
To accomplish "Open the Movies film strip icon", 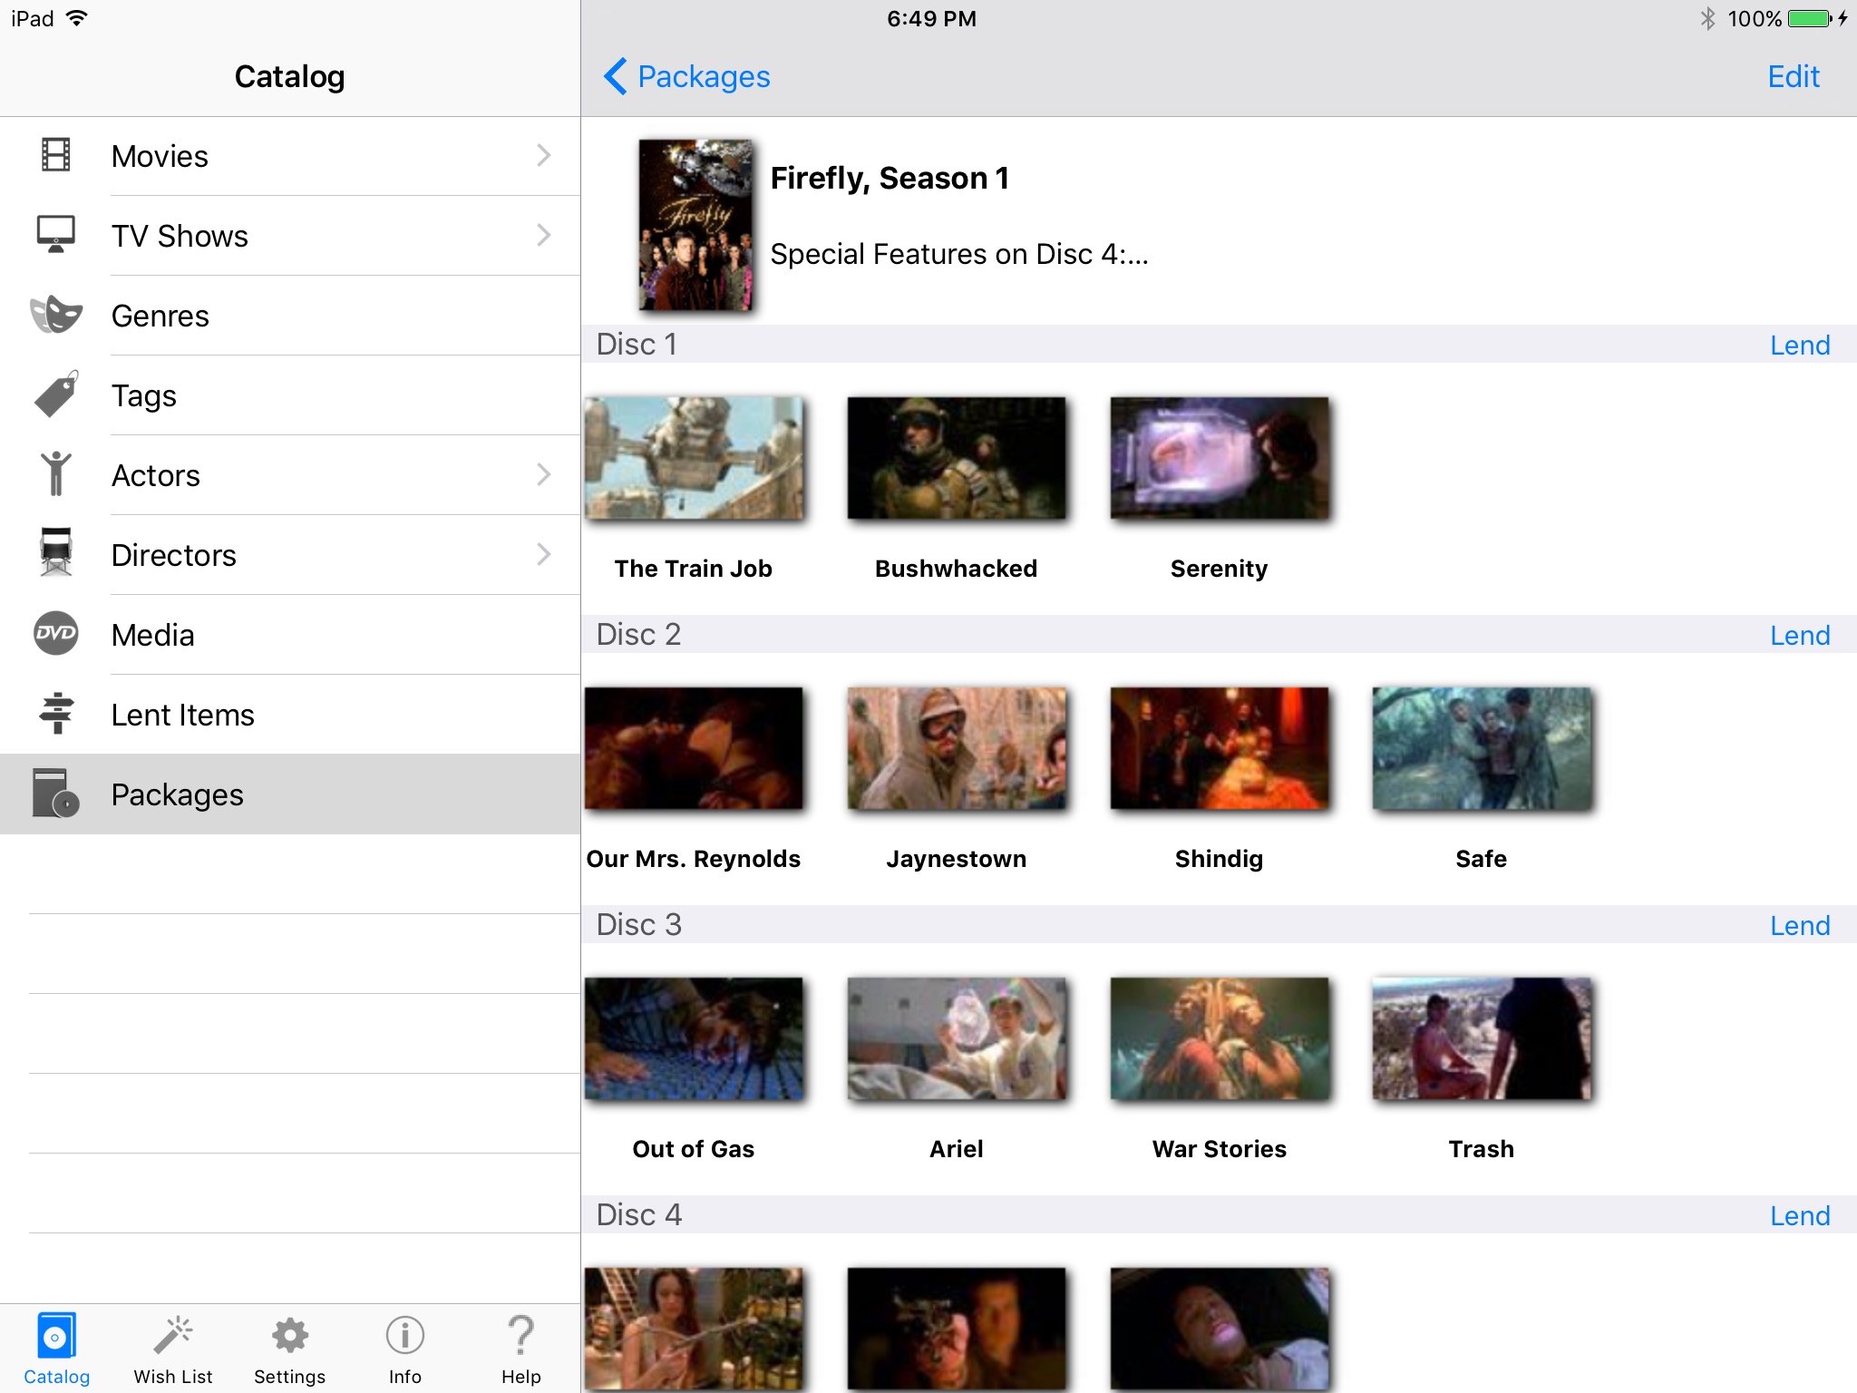I will (x=56, y=155).
